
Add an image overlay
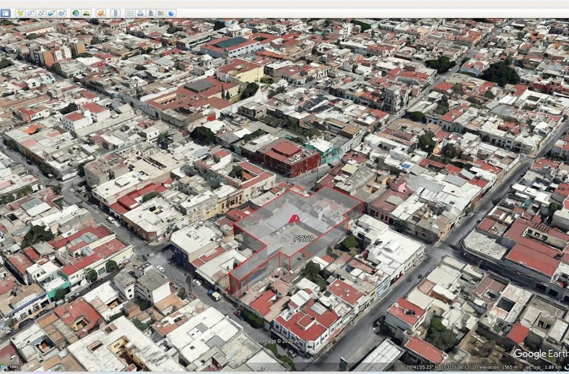pyautogui.click(x=51, y=14)
